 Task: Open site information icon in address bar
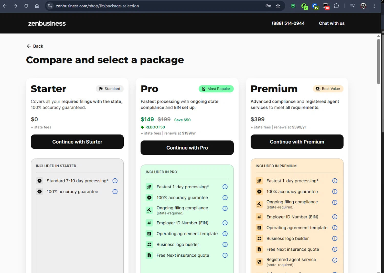pyautogui.click(x=50, y=6)
